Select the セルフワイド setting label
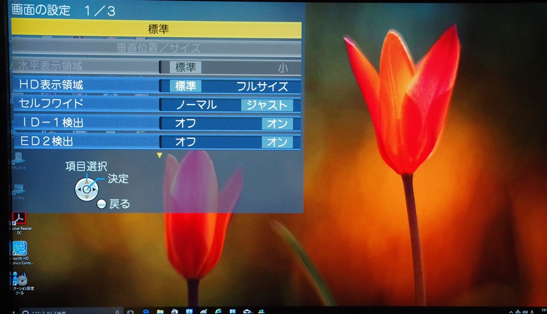 point(51,103)
